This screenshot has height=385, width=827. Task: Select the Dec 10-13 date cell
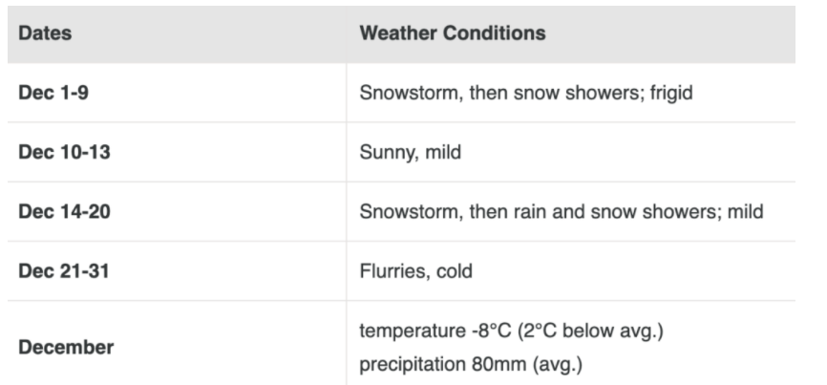tap(64, 152)
